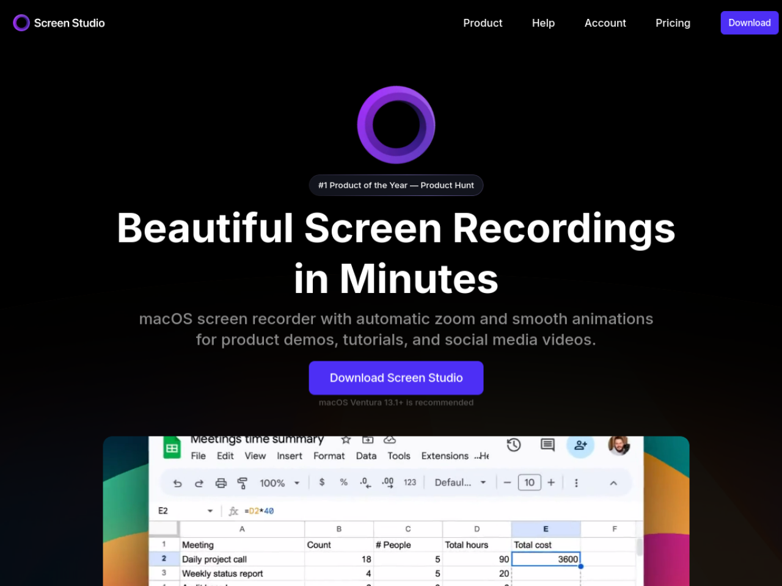Open the Edit menu in Sheets
The width and height of the screenshot is (782, 586).
pyautogui.click(x=225, y=456)
